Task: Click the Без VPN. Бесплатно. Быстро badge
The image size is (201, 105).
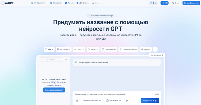Action: (x=101, y=16)
